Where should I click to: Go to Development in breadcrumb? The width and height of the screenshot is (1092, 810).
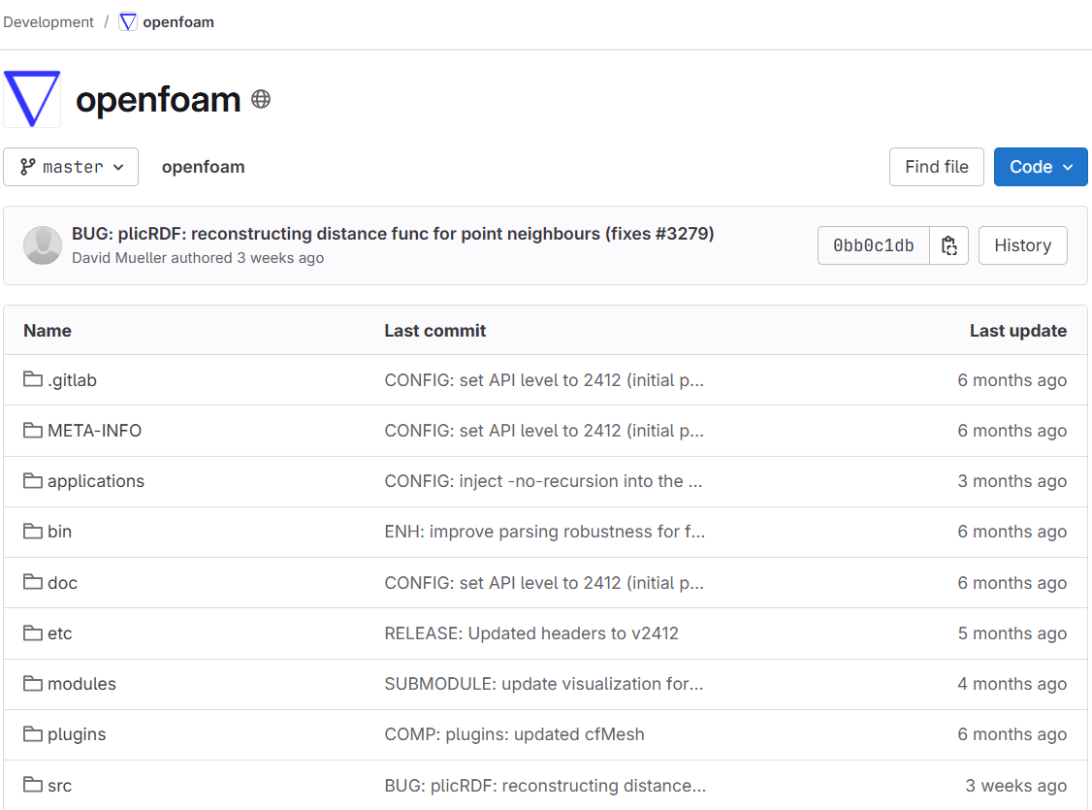click(48, 22)
